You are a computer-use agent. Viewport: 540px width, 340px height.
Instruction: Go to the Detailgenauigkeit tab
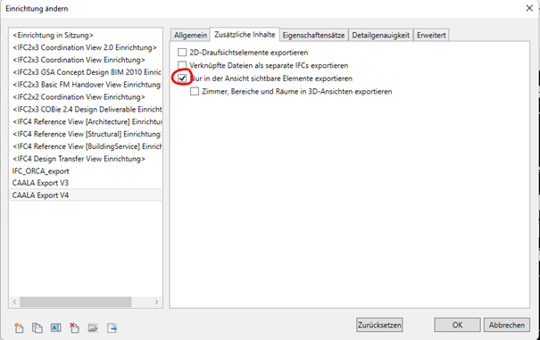tap(380, 35)
